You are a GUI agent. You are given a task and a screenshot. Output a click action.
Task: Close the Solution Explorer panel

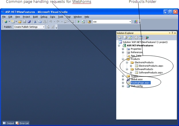point(175,33)
